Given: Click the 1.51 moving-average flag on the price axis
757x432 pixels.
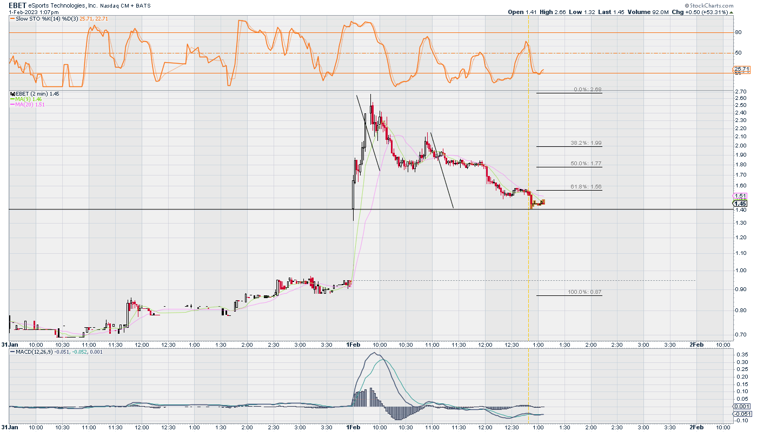Looking at the screenshot, I should tap(741, 196).
